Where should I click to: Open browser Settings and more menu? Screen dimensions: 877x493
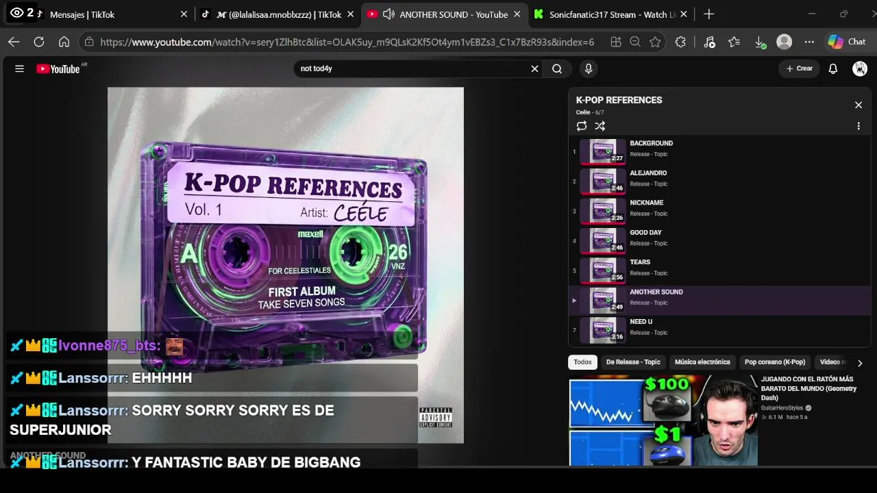(809, 42)
